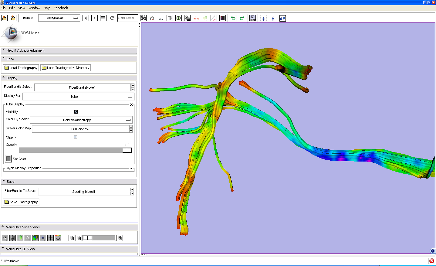Click the blue refresh arrows toolbar icon
Image resolution: width=436 pixels, height=266 pixels.
coord(282,18)
